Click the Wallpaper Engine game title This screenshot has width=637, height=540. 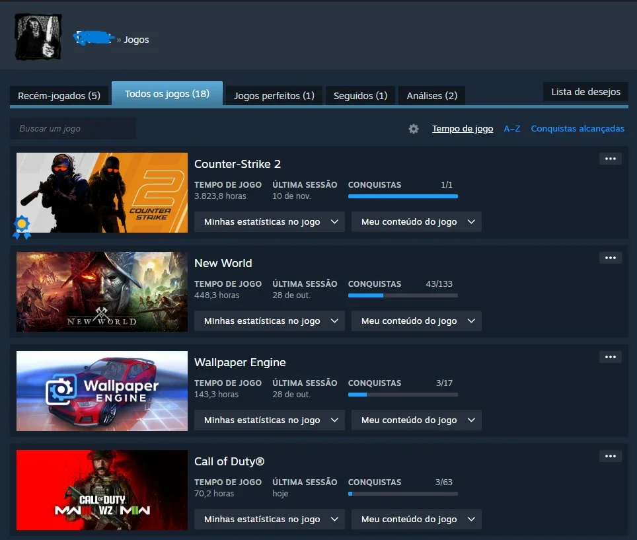pyautogui.click(x=240, y=362)
